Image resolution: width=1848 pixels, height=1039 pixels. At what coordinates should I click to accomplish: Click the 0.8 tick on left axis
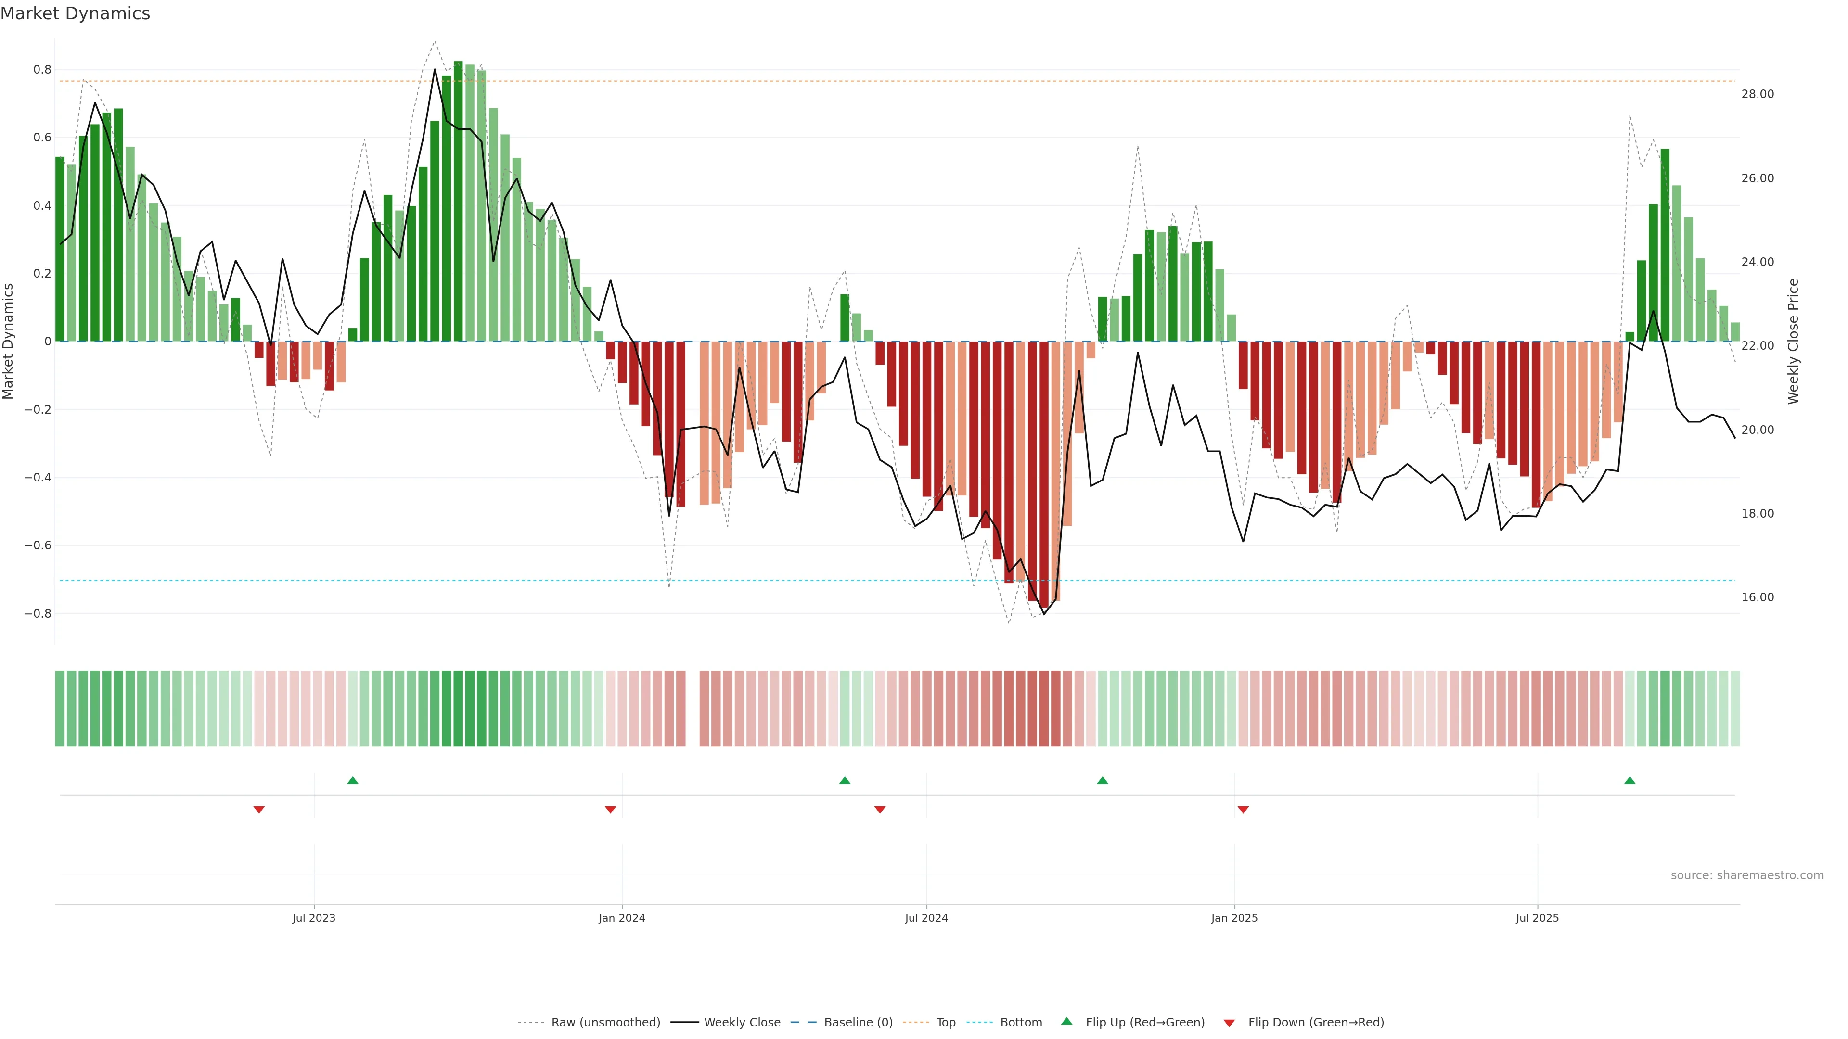coord(42,70)
